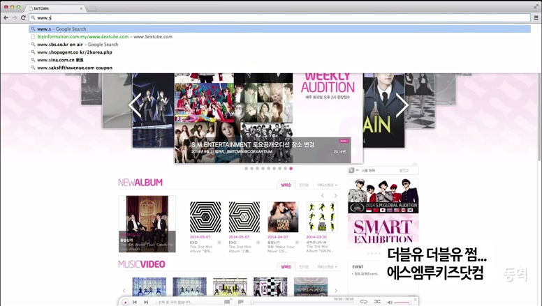Toggle shuffle in the music player

coord(377,302)
